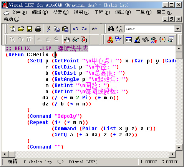The height and width of the screenshot is (167, 184).
Task: Open the Watch window glasses icon
Action: tap(171, 40)
